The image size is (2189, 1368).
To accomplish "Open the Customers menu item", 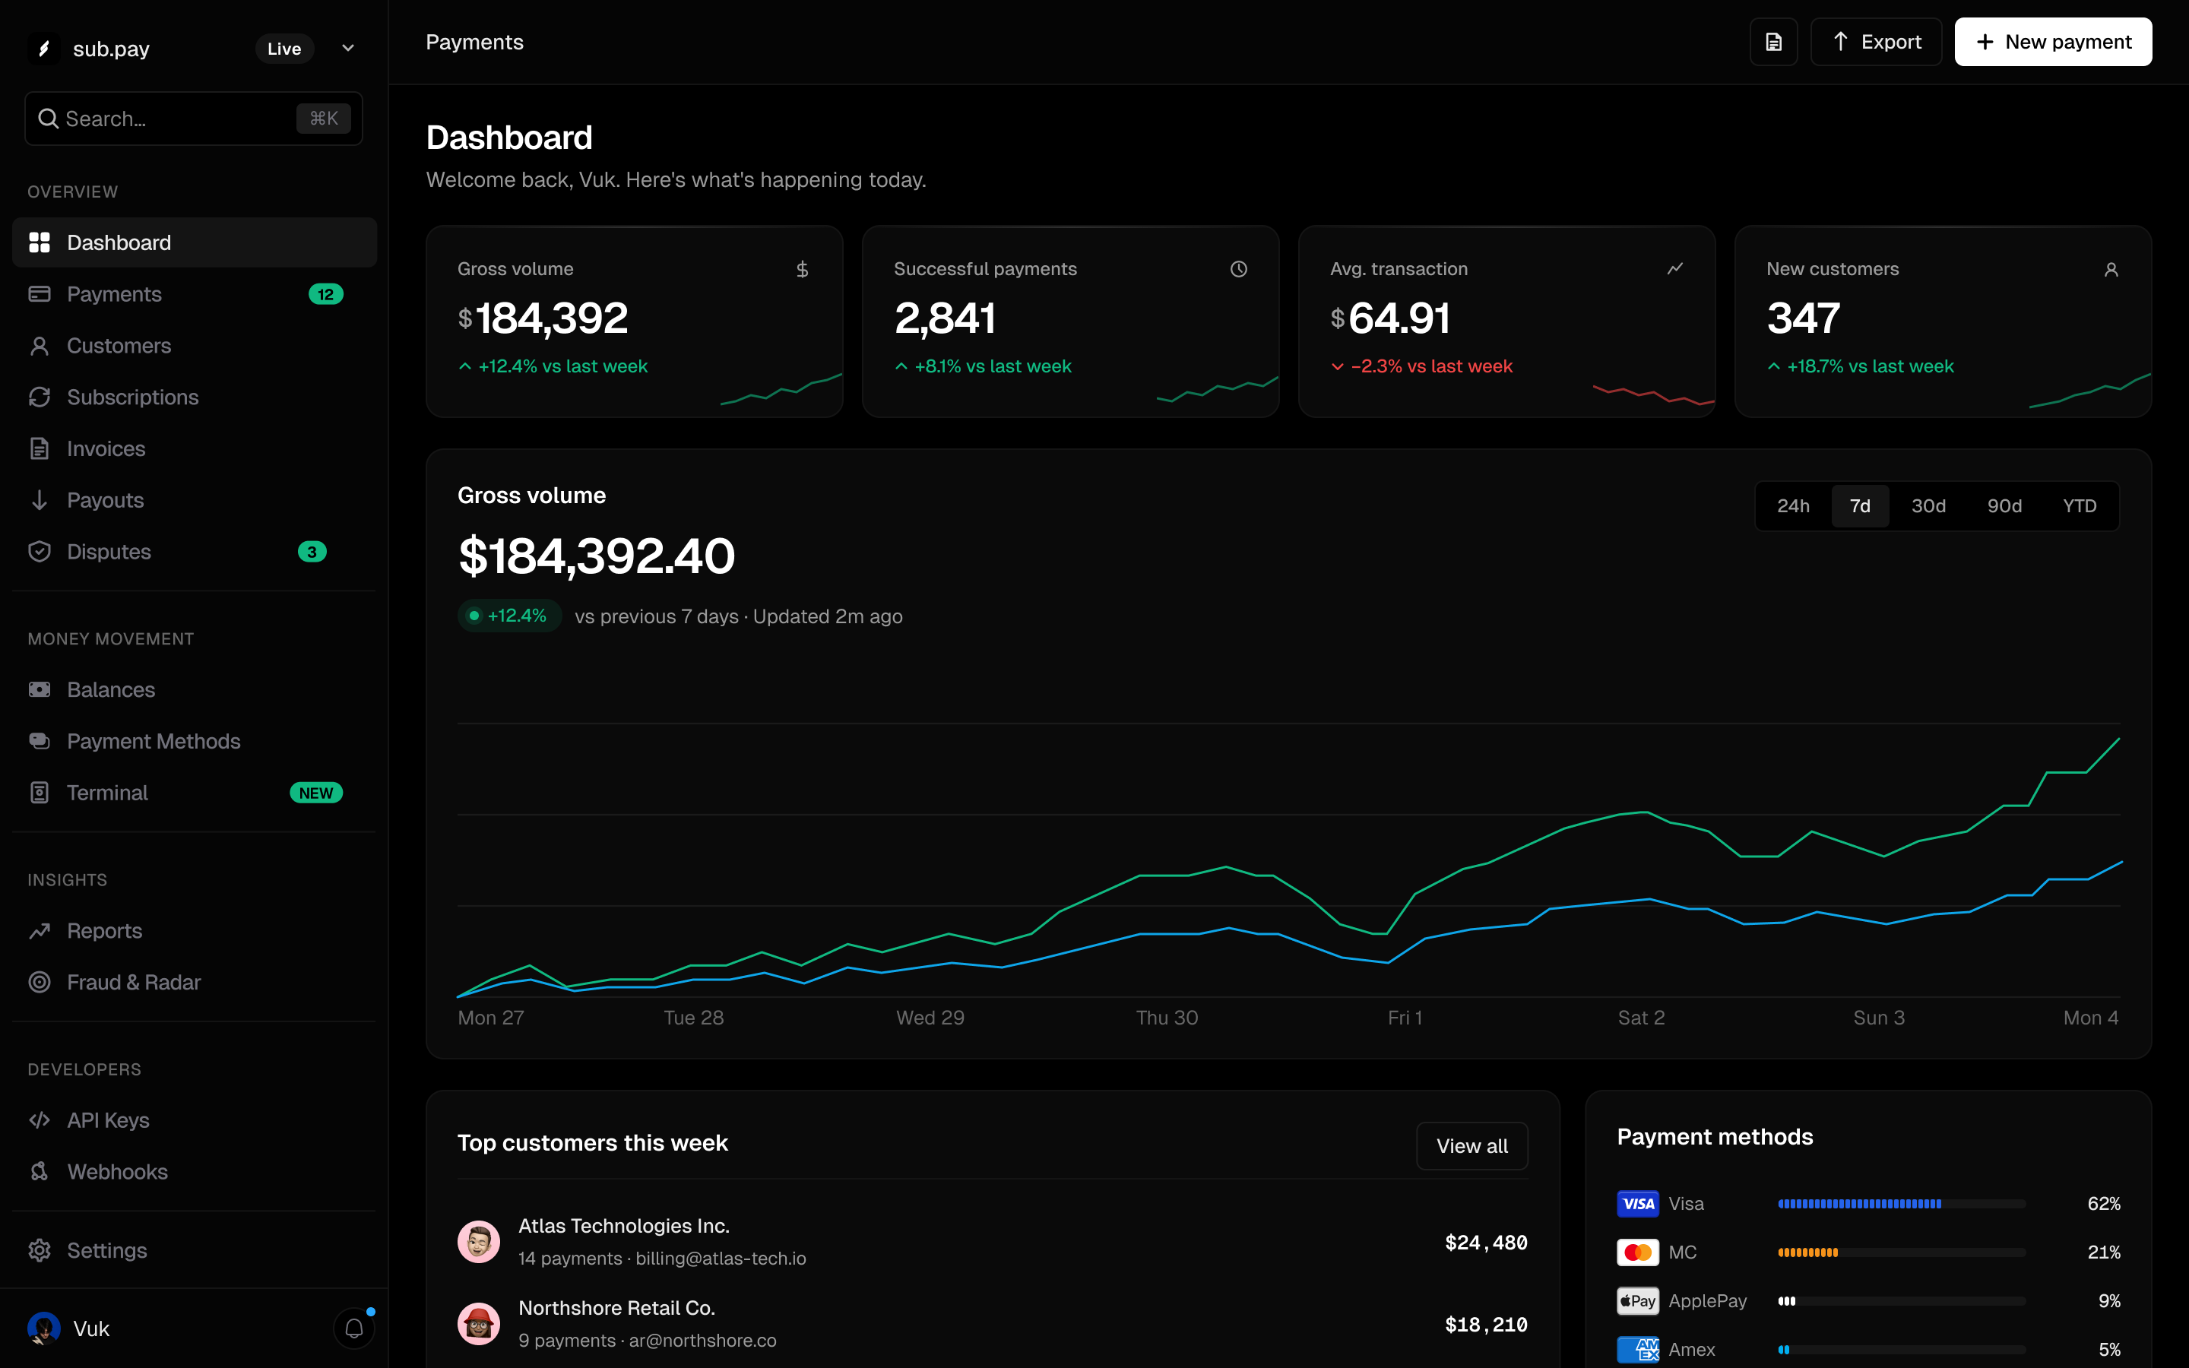I will [195, 346].
